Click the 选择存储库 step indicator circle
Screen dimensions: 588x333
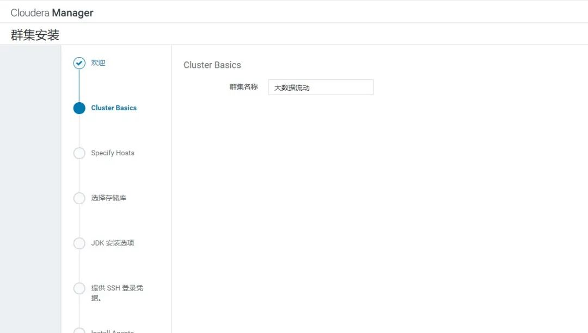(x=79, y=198)
